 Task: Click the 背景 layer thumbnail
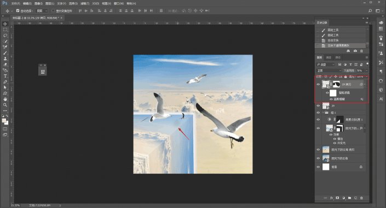(326, 167)
